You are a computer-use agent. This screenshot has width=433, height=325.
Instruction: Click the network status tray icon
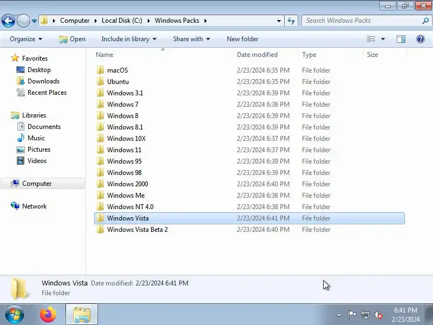[x=365, y=315]
